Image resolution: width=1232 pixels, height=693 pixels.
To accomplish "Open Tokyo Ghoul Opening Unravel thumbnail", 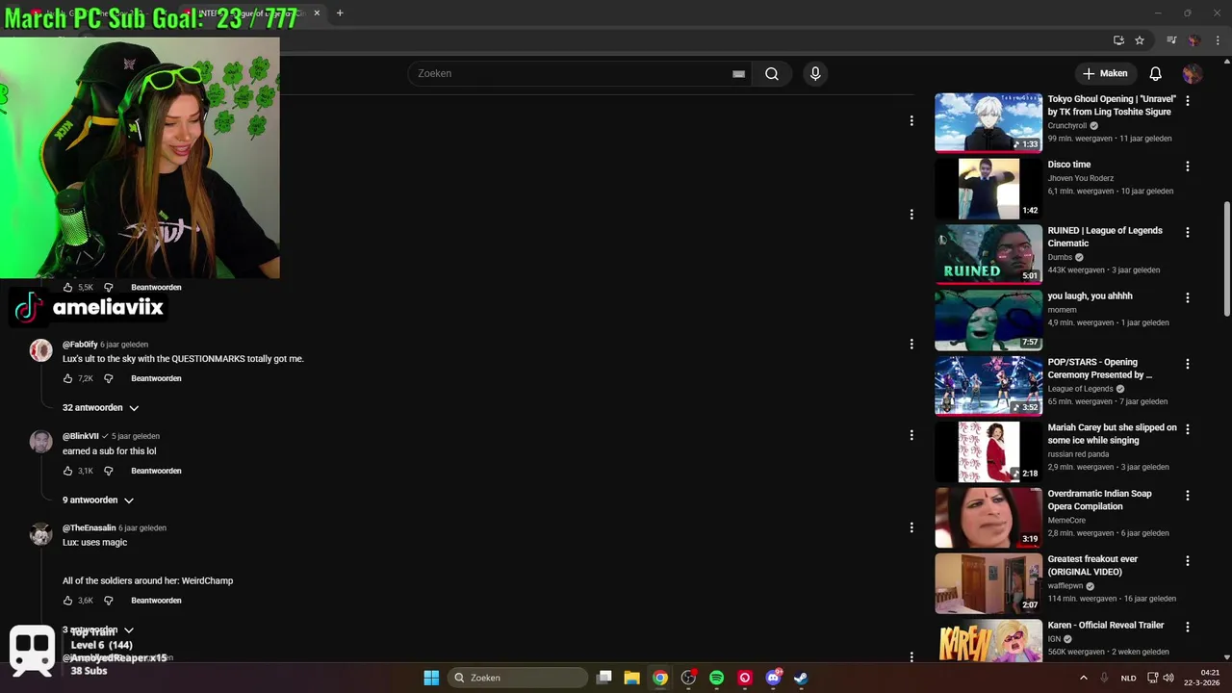I will coord(988,122).
